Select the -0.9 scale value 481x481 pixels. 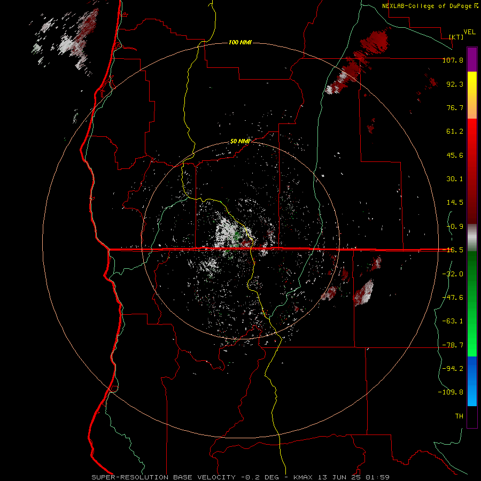pos(455,227)
